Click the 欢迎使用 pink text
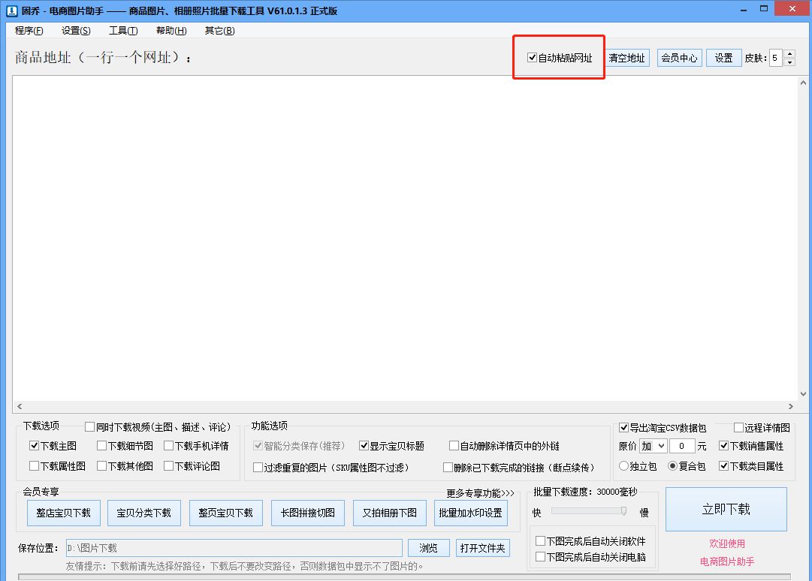812x581 pixels. pyautogui.click(x=727, y=543)
